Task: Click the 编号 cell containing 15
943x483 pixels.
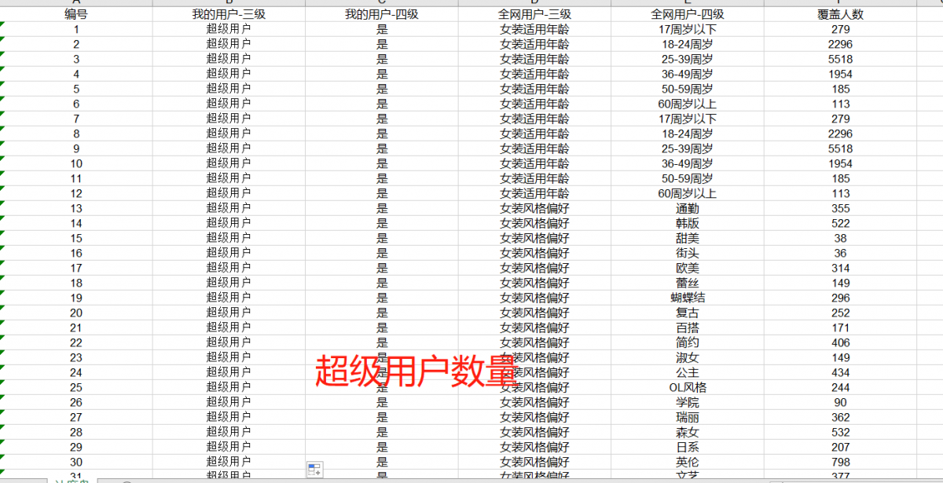Action: (76, 238)
